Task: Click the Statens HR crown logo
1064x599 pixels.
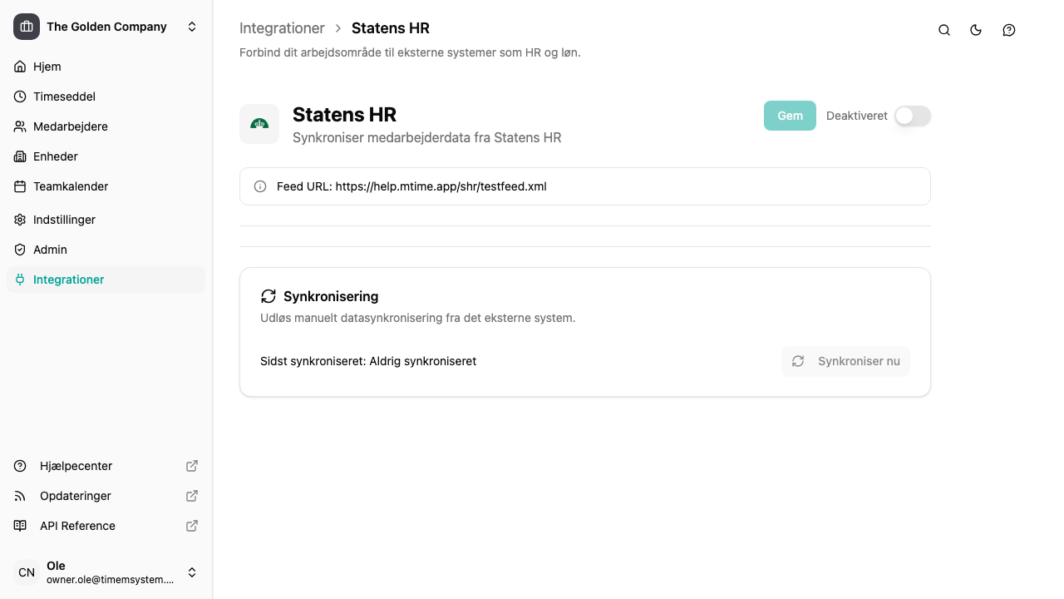Action: coord(259,124)
